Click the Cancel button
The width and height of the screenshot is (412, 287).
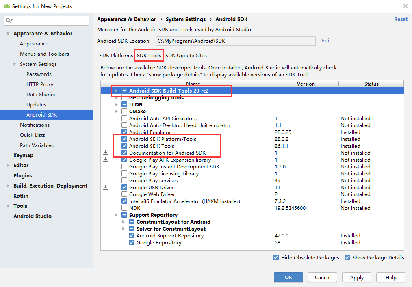(322, 277)
